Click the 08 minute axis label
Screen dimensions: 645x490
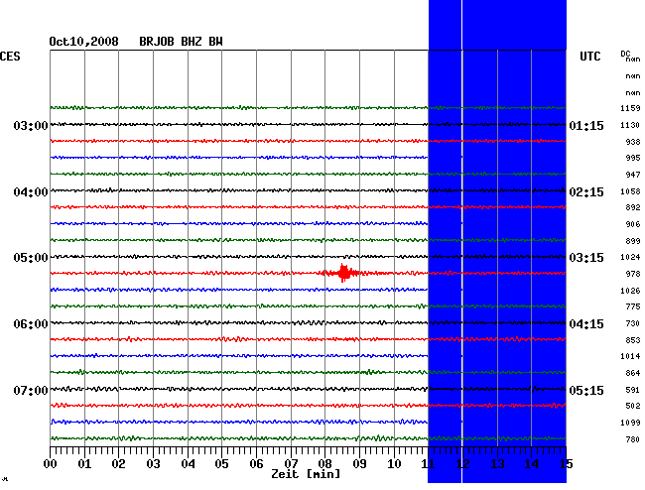pyautogui.click(x=324, y=464)
